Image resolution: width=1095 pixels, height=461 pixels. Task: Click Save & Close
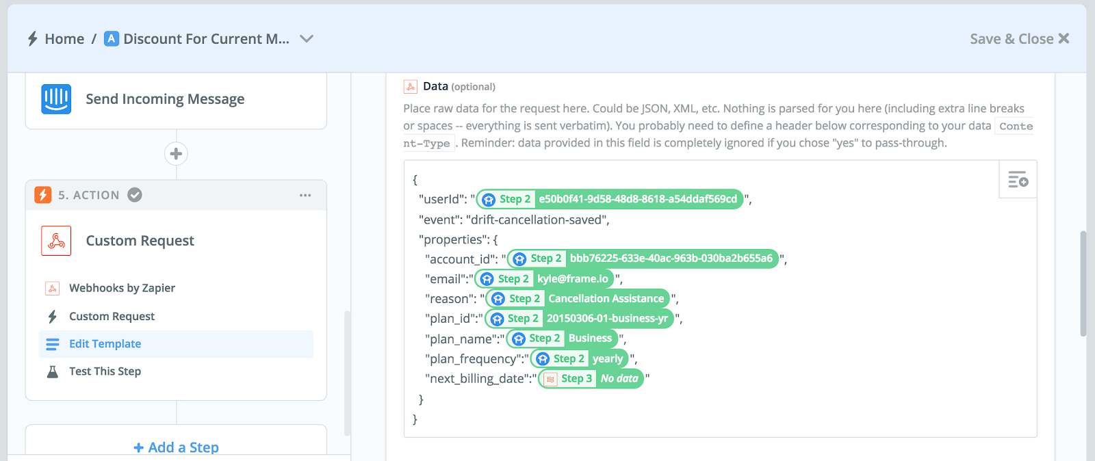click(1019, 39)
